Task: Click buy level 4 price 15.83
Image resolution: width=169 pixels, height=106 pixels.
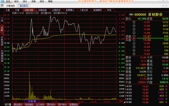Action: pos(147,50)
